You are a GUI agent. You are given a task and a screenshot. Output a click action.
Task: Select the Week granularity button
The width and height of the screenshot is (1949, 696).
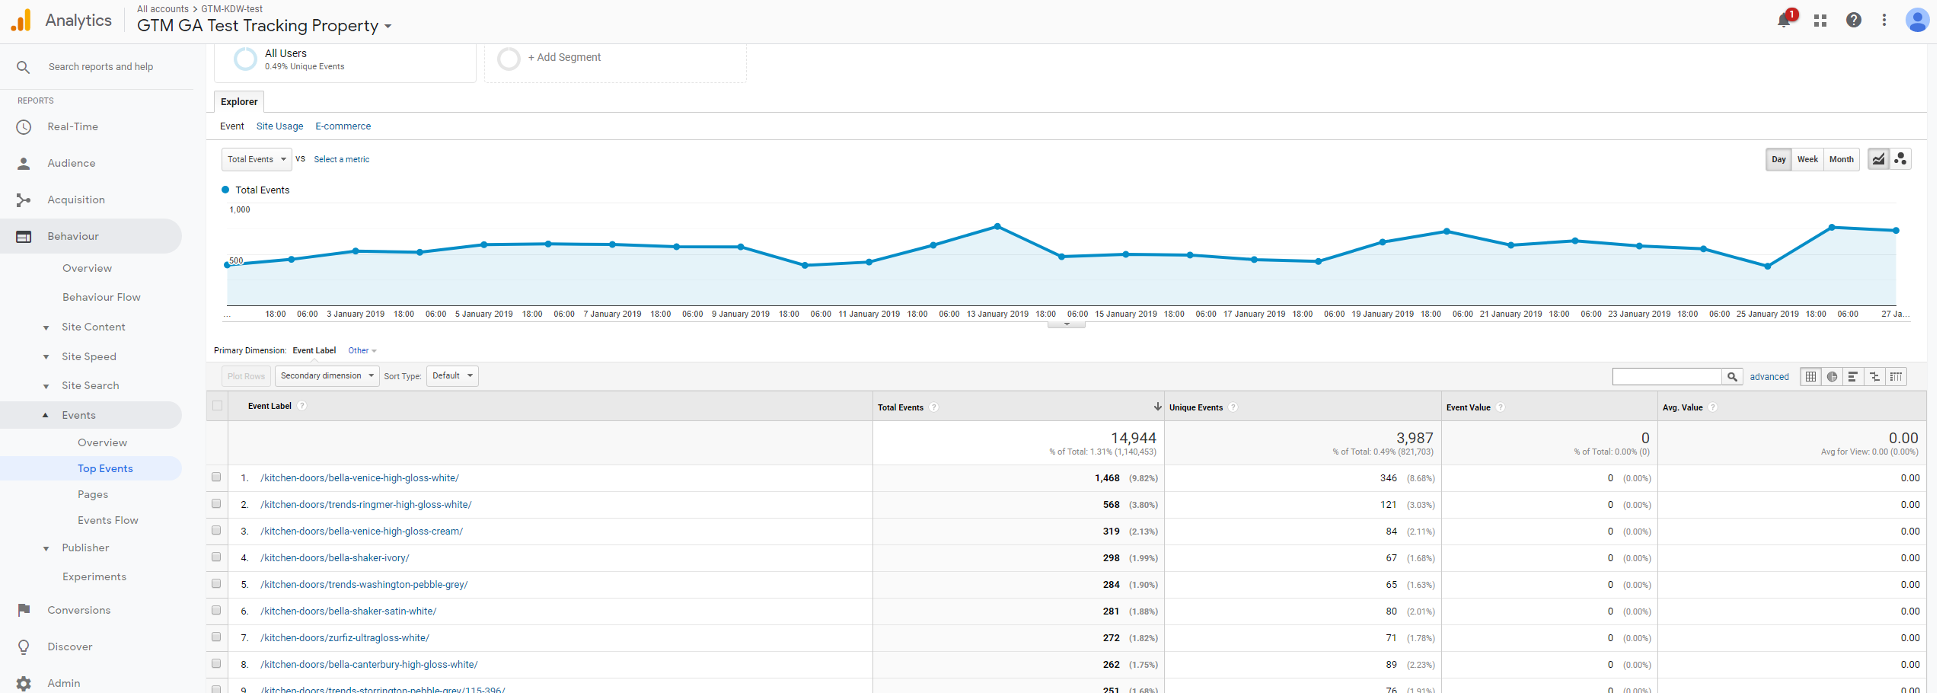[x=1807, y=159]
